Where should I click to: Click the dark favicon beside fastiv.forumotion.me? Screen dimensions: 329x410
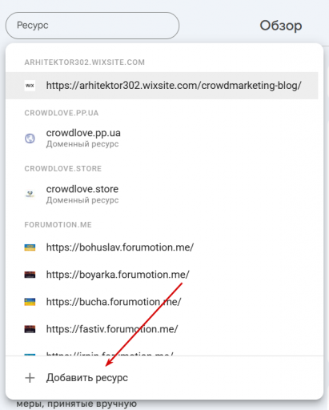[x=30, y=329]
